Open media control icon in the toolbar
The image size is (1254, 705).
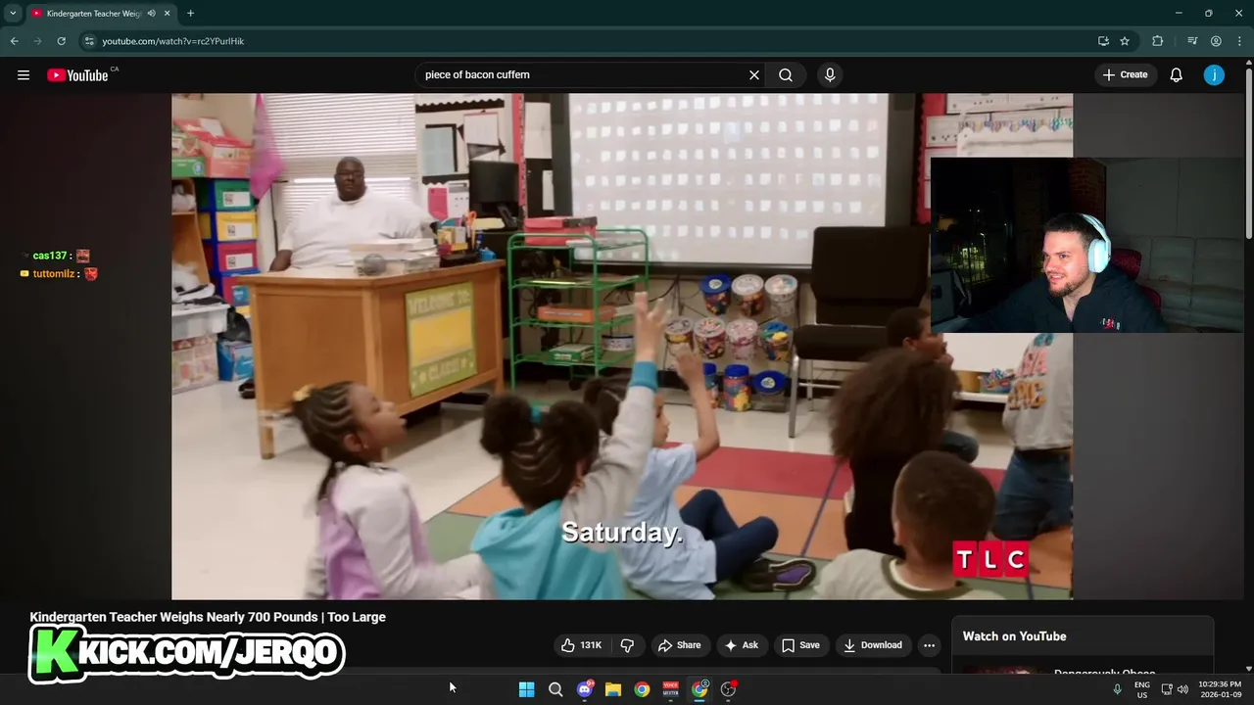coord(1192,41)
